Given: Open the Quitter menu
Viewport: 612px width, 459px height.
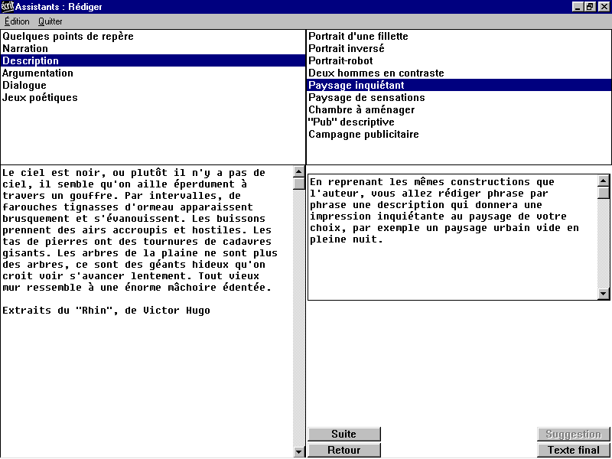Looking at the screenshot, I should click(x=50, y=21).
